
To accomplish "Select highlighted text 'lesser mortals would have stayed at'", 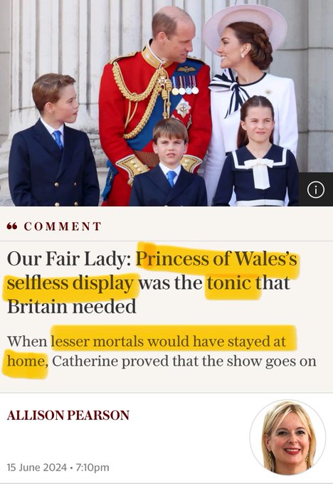I will pyautogui.click(x=168, y=342).
